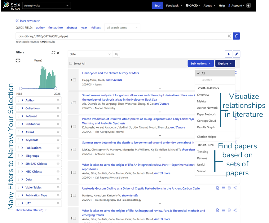Select checkbox for result 5 origin of life Part 1

click(74, 173)
